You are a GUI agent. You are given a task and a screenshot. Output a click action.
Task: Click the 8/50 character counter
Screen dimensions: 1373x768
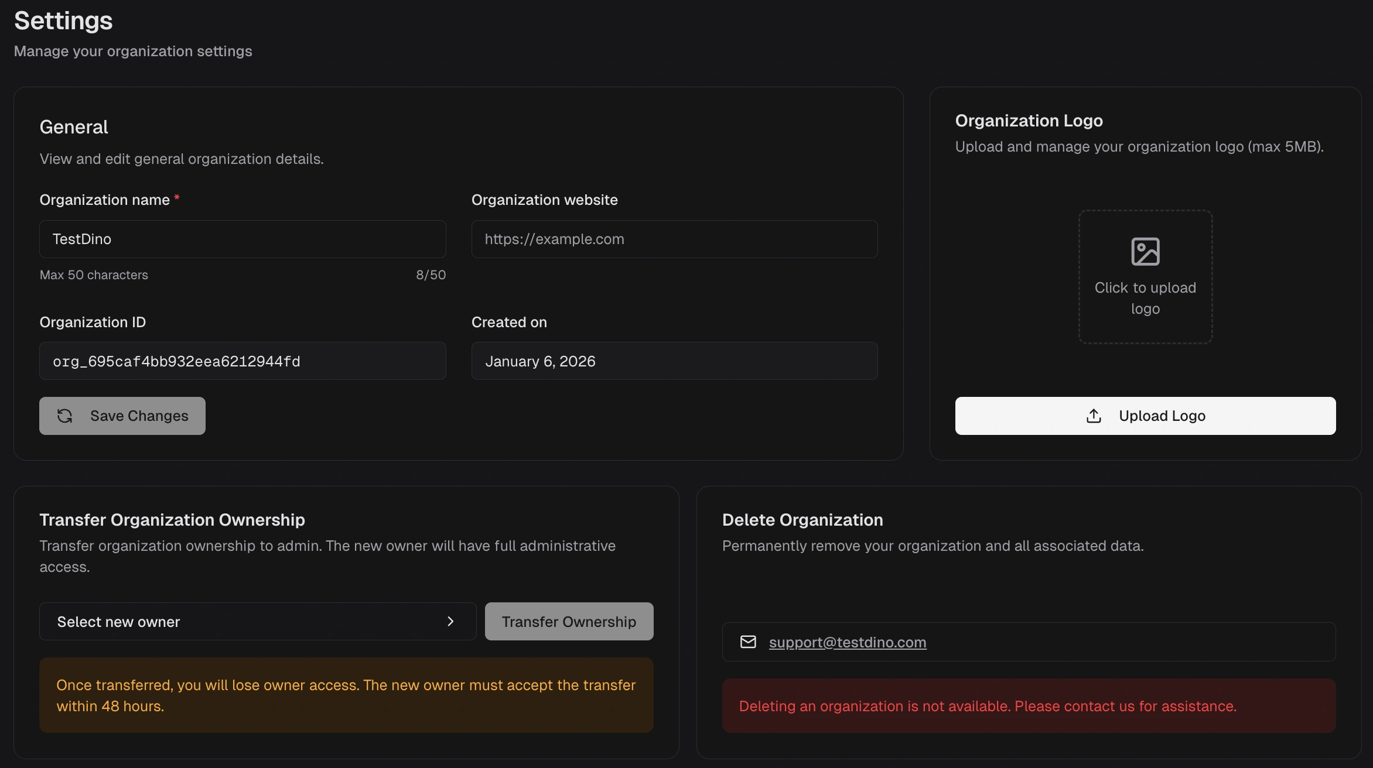point(431,275)
